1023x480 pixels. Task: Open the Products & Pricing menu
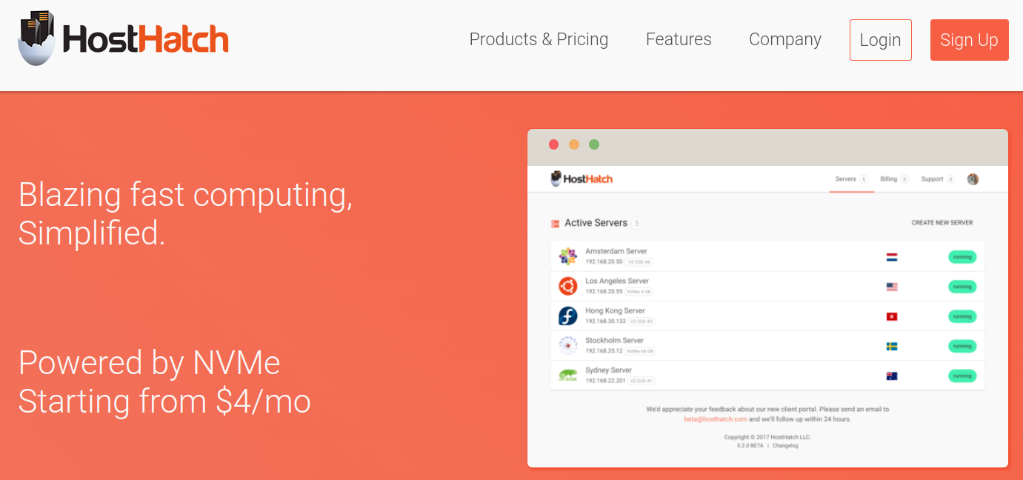[539, 39]
